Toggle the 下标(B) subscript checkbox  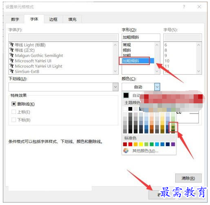click(x=14, y=120)
